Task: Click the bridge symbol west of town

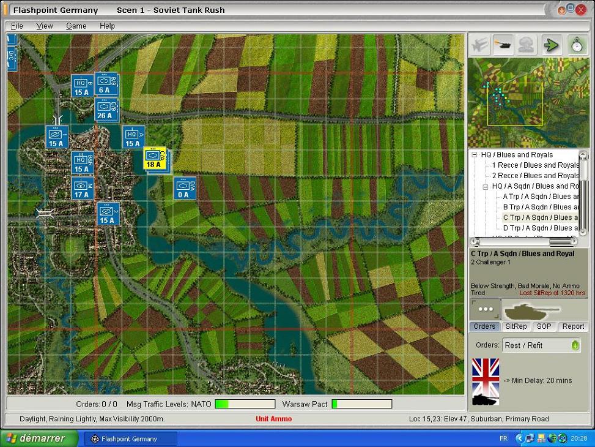Action: click(44, 213)
